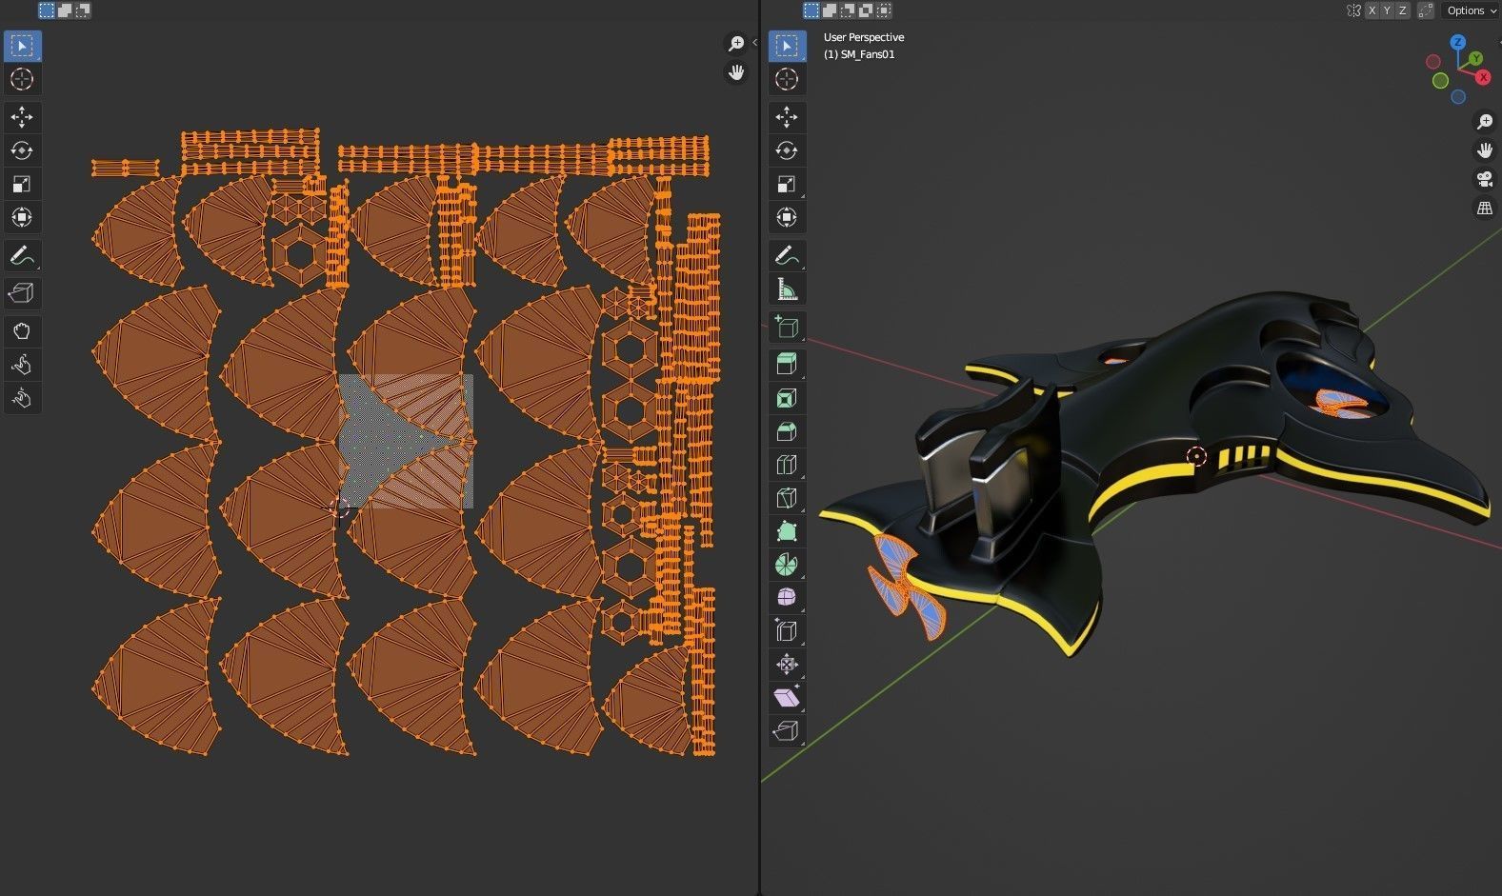
Task: Set new selection mode in UV editor
Action: coord(47,10)
